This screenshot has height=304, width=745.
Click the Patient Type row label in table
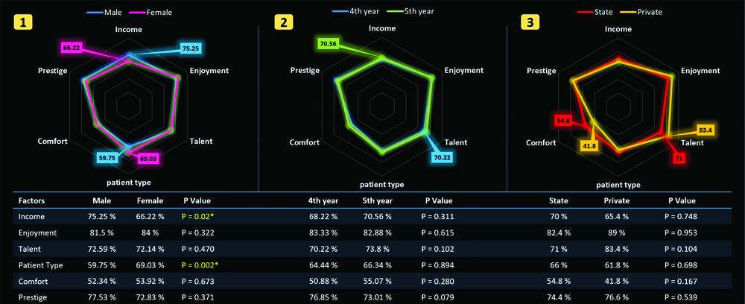point(40,264)
